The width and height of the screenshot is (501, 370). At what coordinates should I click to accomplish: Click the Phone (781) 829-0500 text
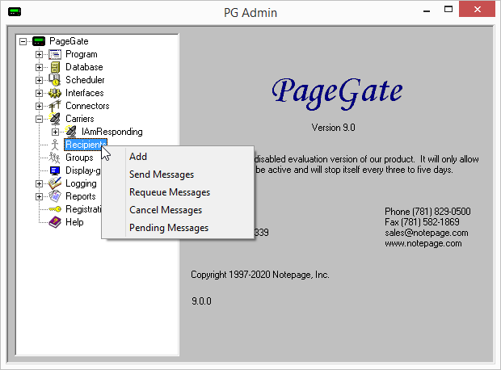[x=427, y=212]
